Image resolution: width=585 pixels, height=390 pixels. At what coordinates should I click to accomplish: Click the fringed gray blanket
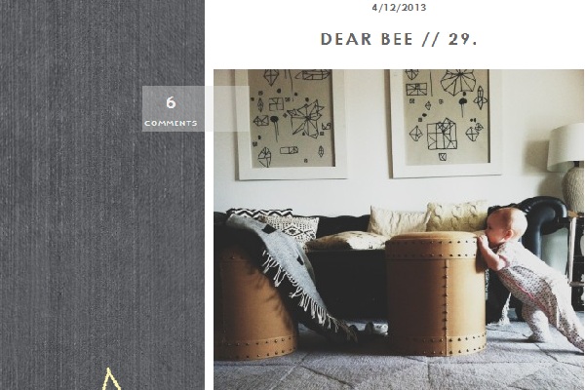[x=288, y=272]
